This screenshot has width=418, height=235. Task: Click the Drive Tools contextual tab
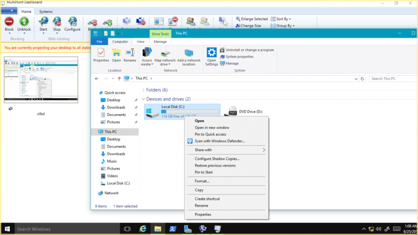[160, 34]
